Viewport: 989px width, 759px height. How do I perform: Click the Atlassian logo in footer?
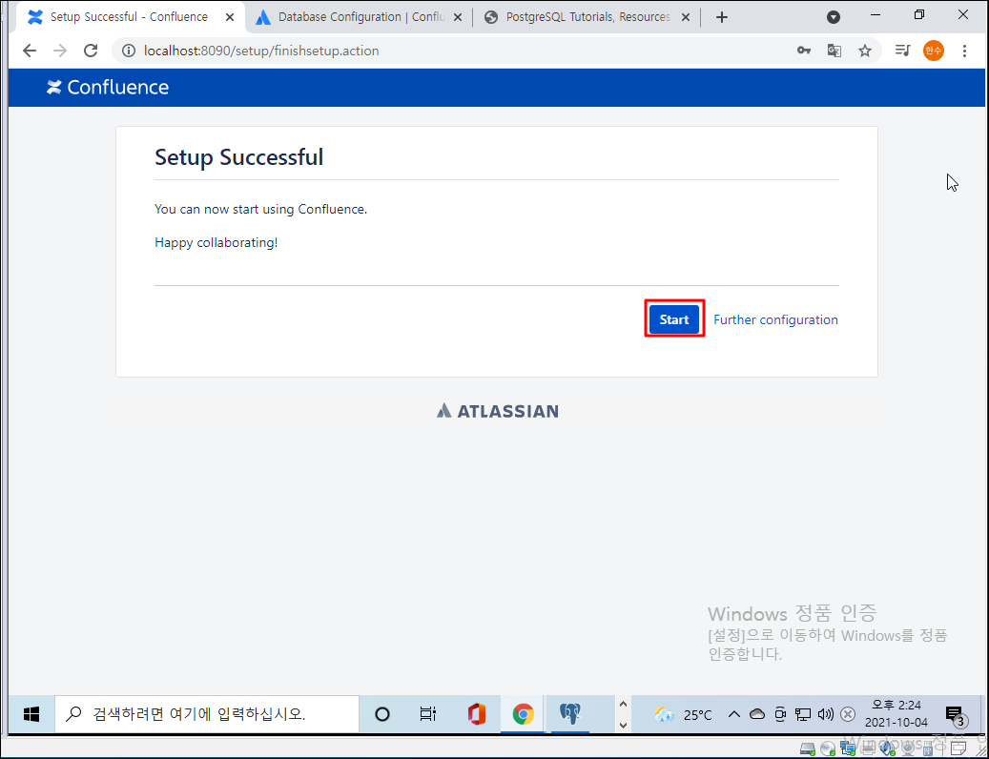497,411
